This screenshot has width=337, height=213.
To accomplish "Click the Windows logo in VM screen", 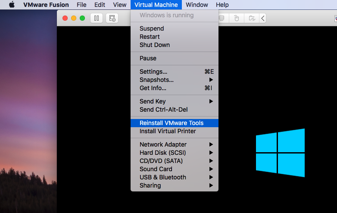I will click(x=280, y=153).
